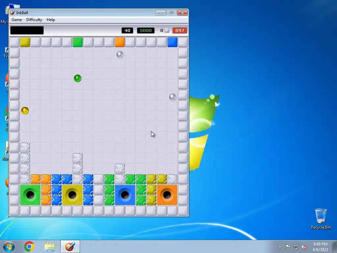Click the yellow ball on the board
The image size is (337, 253).
coord(25,111)
